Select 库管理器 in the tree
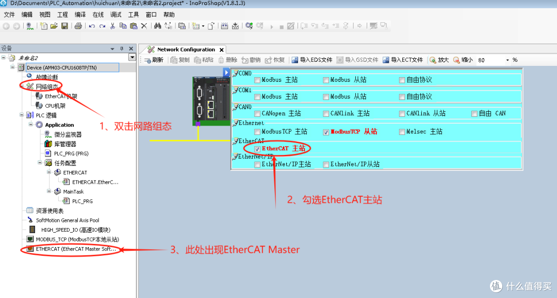The image size is (557, 298). 65,144
